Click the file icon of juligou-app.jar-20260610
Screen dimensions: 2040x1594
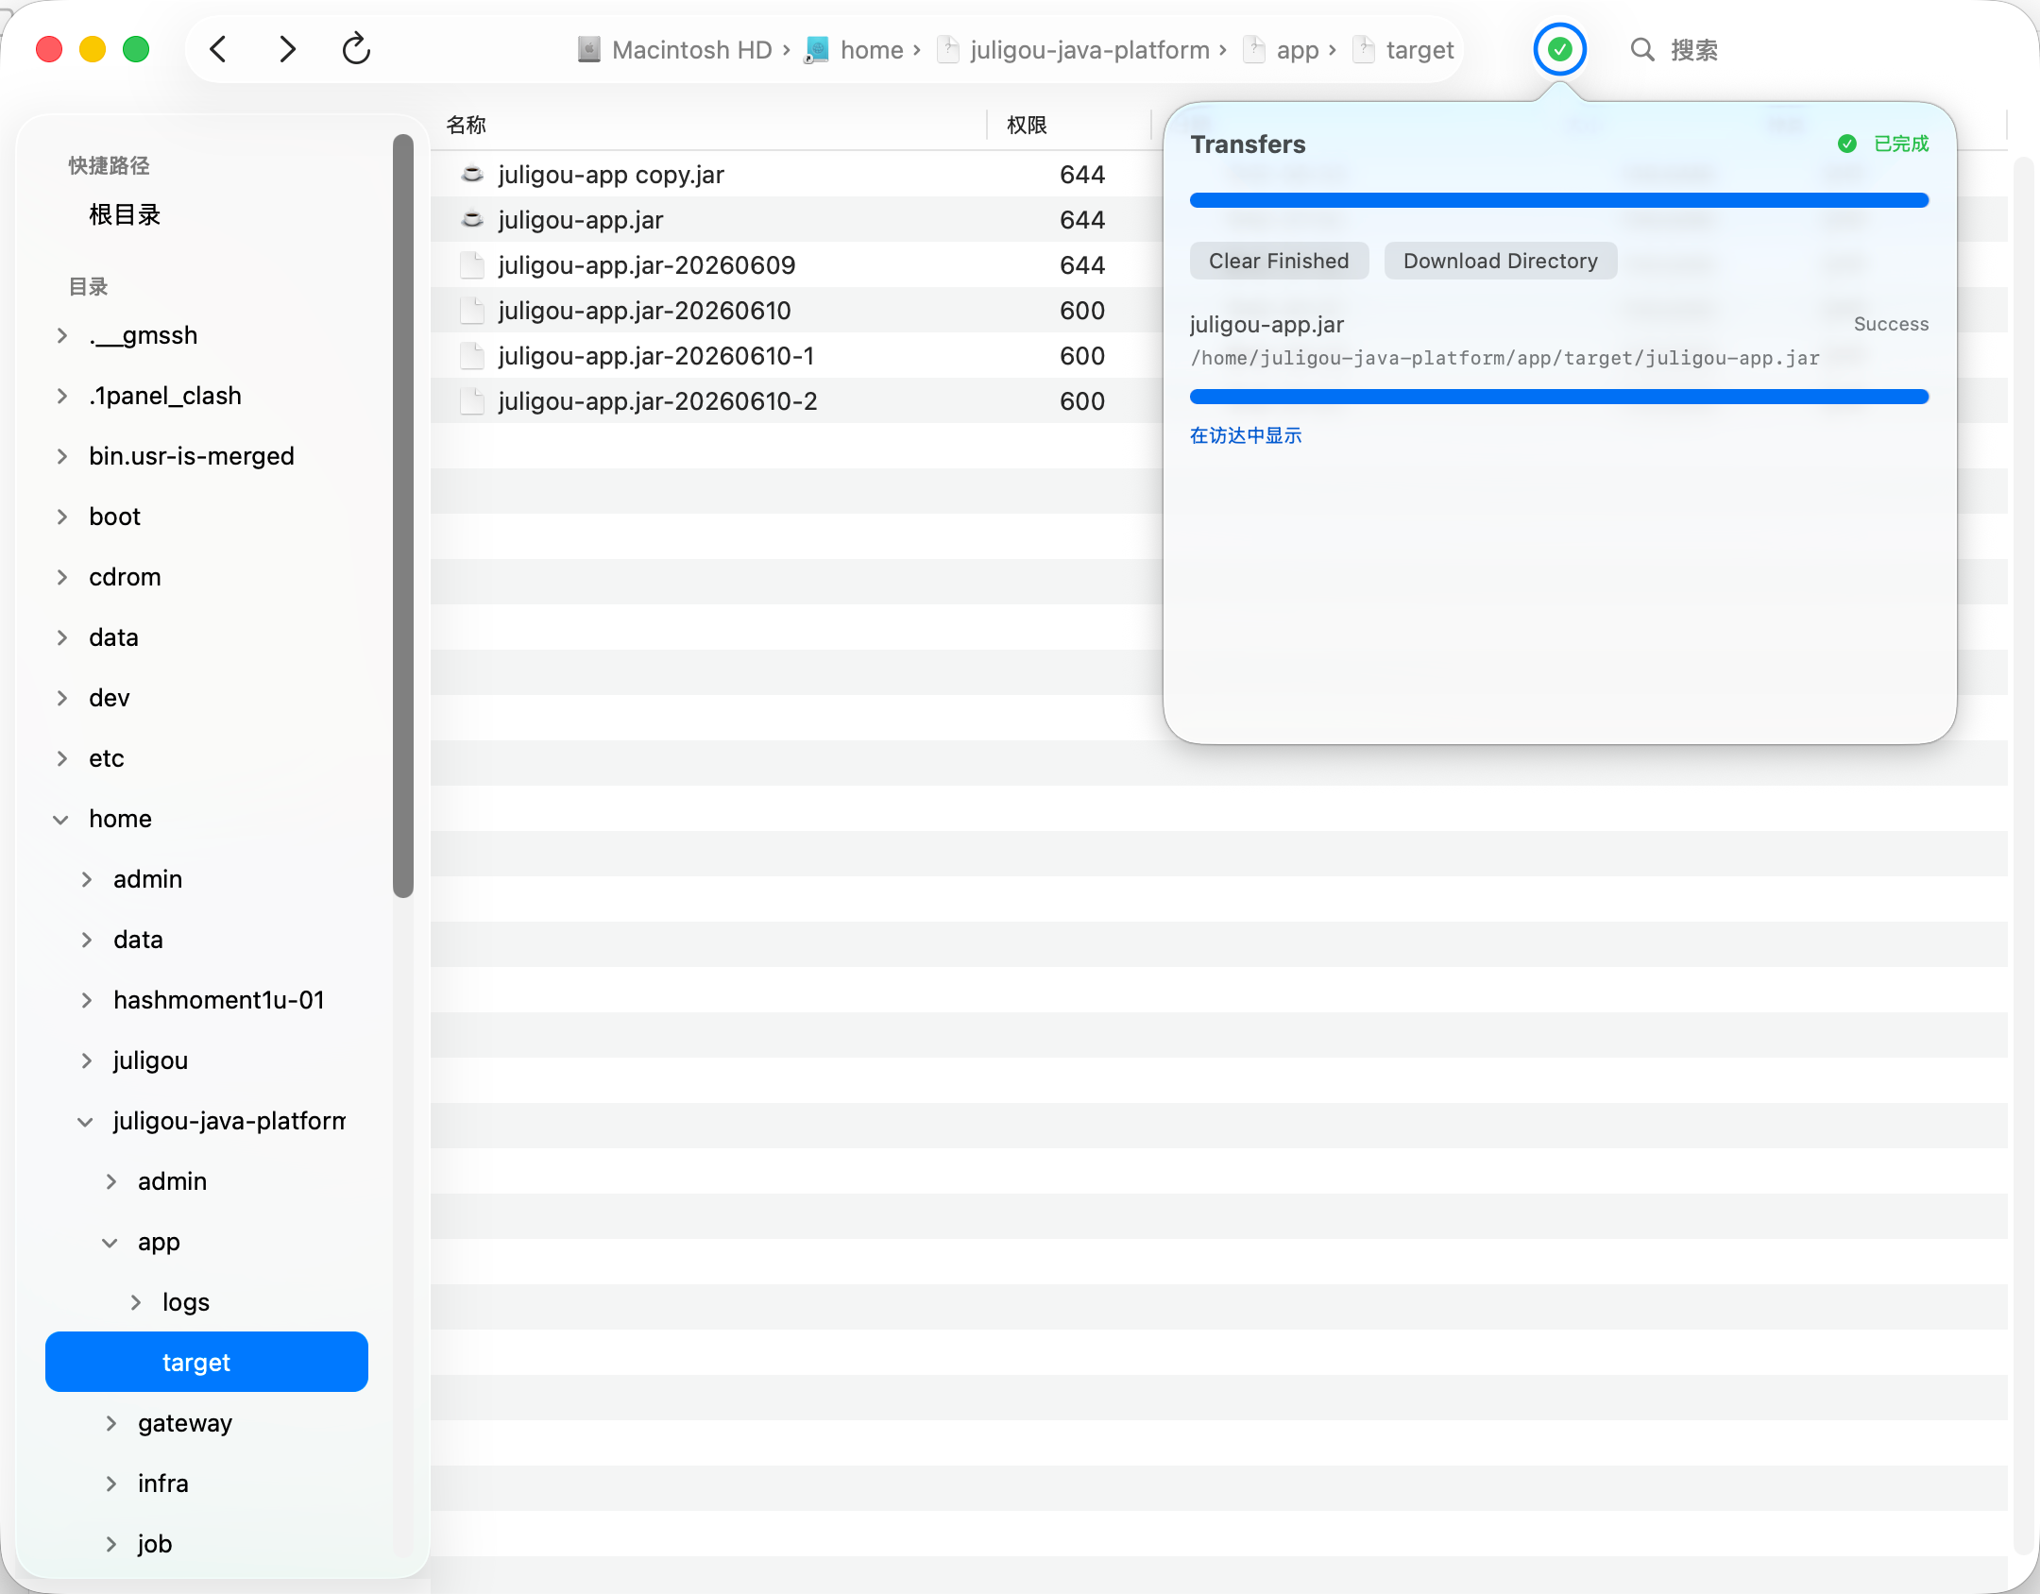(x=472, y=311)
